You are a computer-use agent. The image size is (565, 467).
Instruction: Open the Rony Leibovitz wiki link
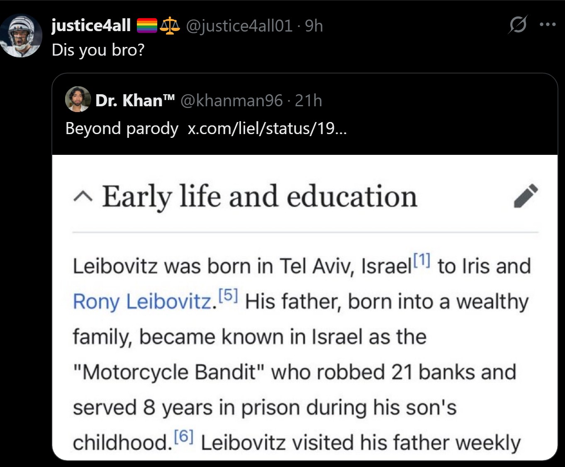coord(142,301)
